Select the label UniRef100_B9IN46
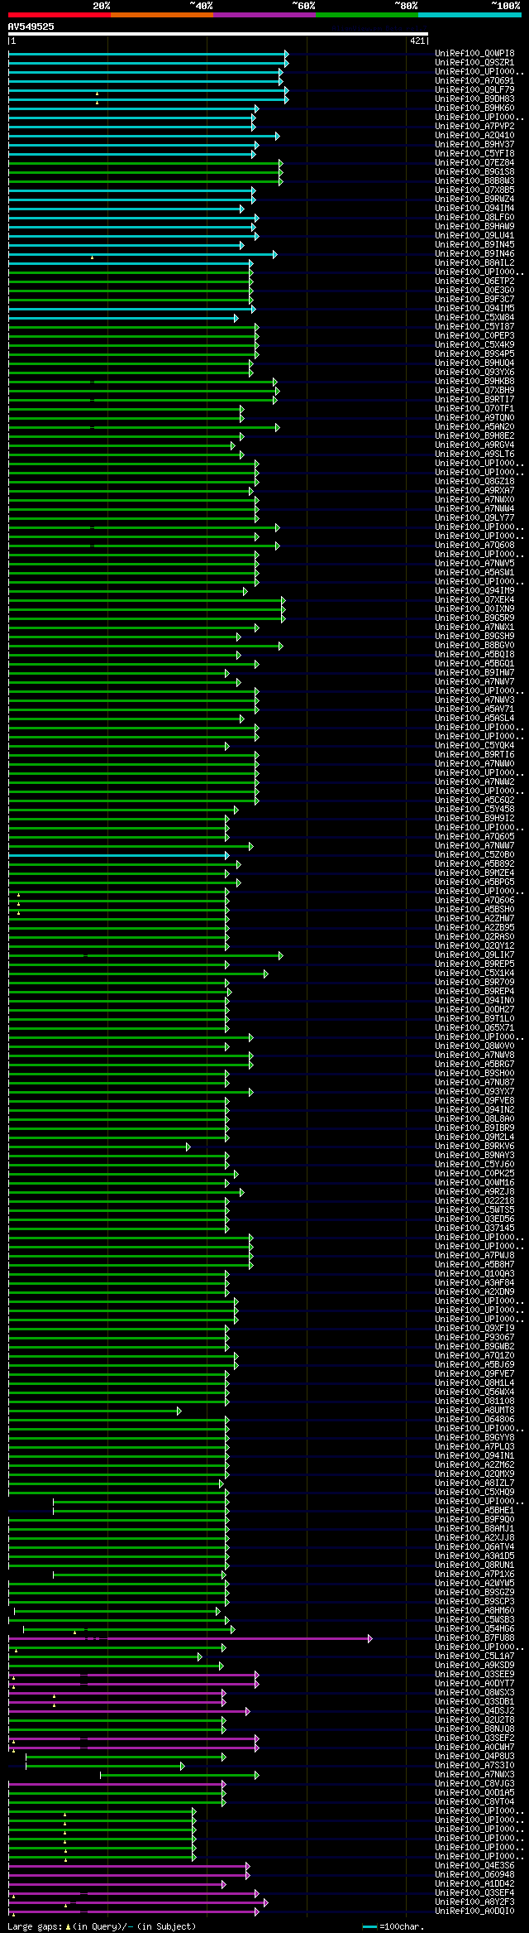 [x=474, y=254]
